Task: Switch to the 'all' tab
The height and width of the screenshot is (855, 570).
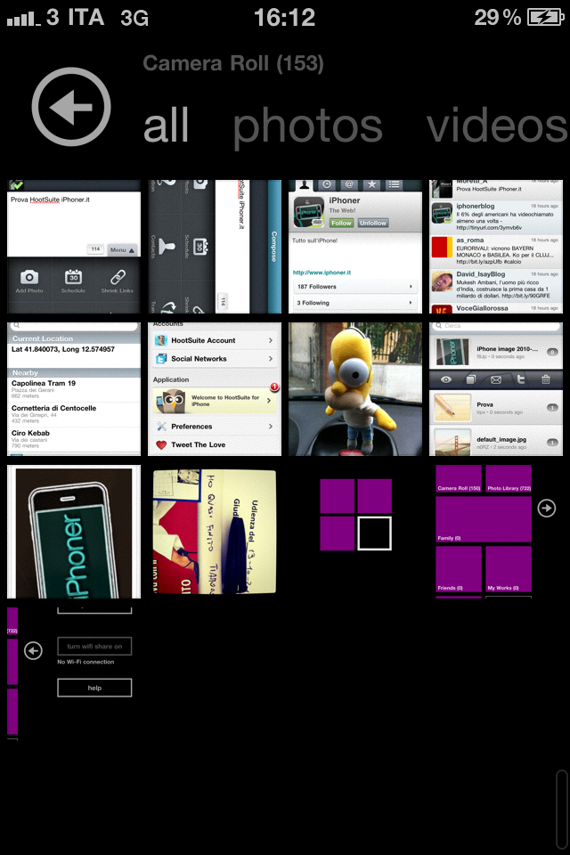Action: [x=166, y=126]
